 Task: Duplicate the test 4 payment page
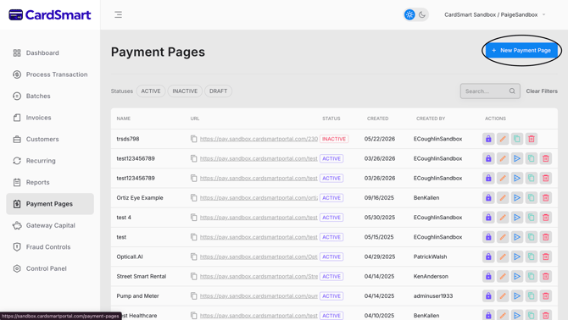pos(531,218)
